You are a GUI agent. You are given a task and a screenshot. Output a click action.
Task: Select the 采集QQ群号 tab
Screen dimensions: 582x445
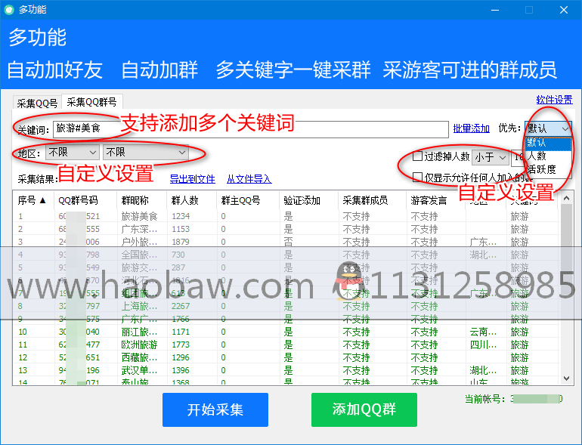(91, 103)
